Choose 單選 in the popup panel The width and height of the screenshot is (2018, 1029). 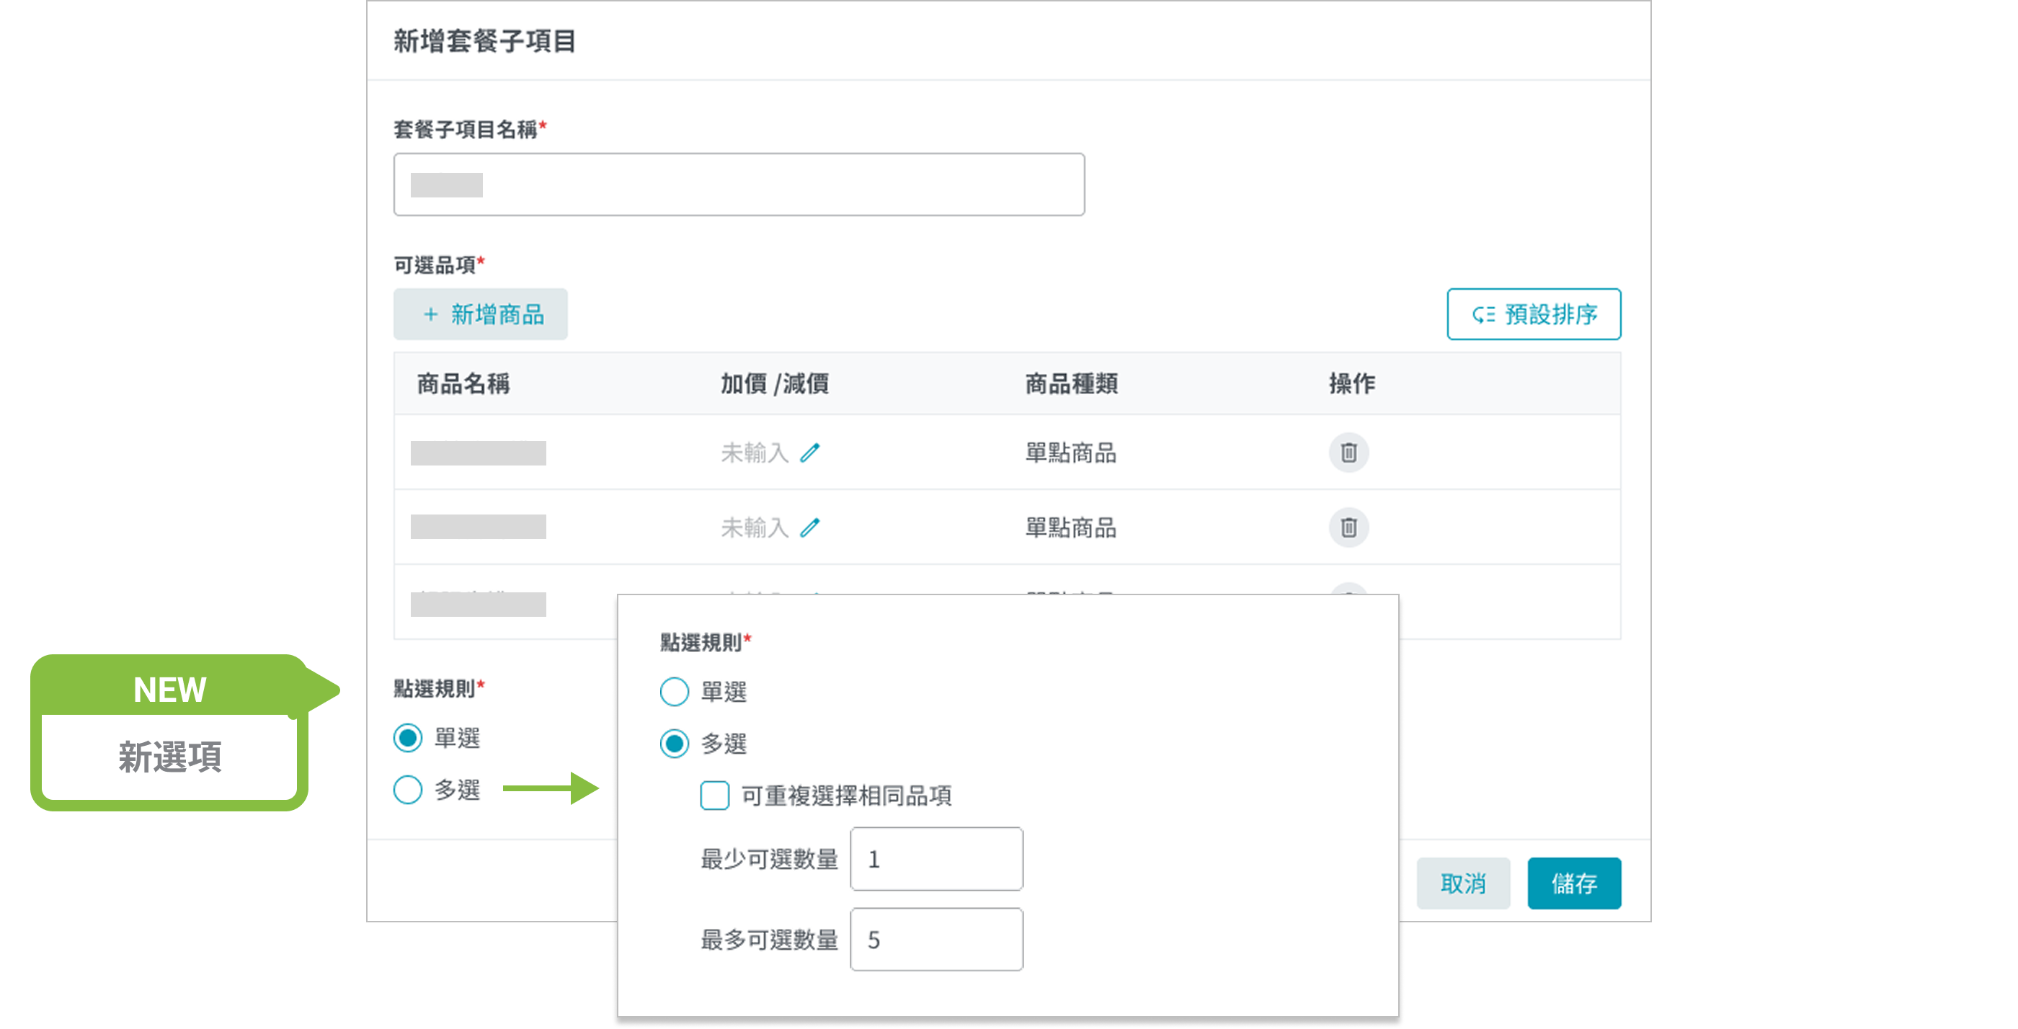pos(674,692)
